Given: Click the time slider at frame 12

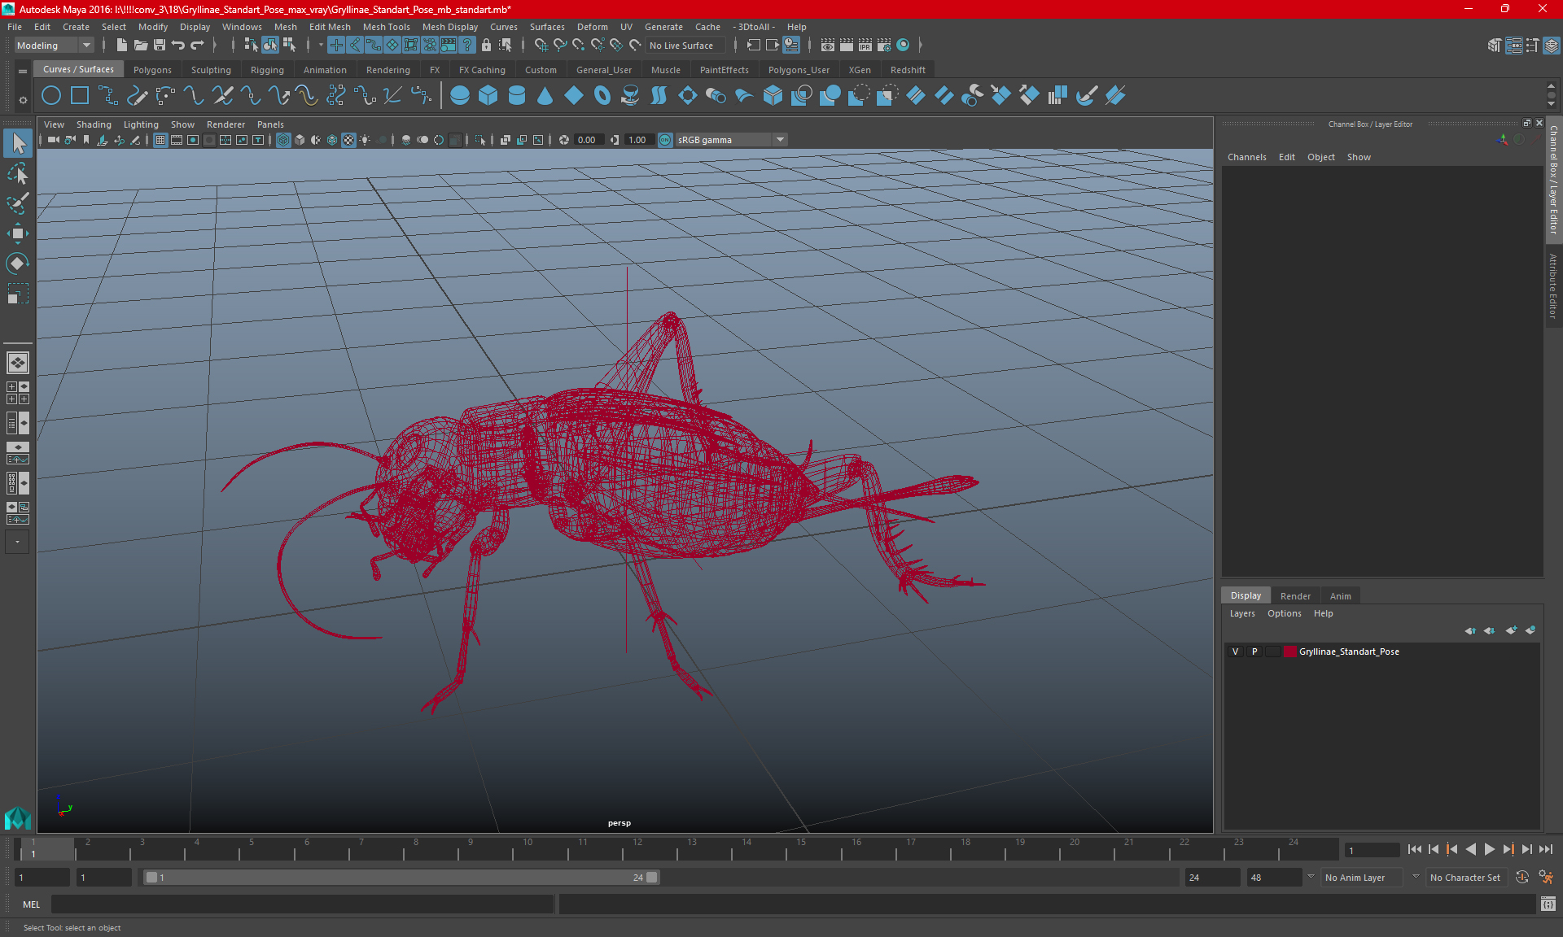Looking at the screenshot, I should click(x=637, y=849).
